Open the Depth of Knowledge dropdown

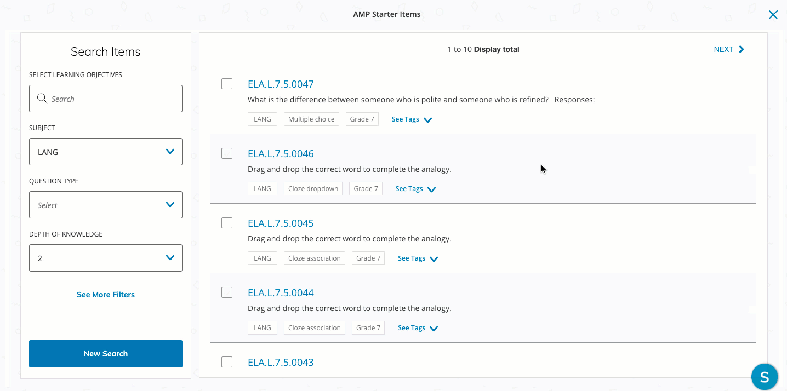point(106,258)
